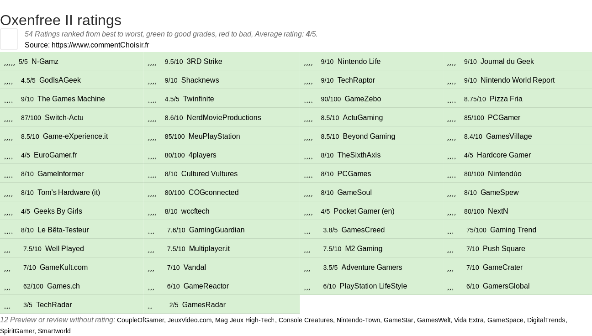The height and width of the screenshot is (336, 592).
Task: Open the Geeks By Girls review
Action: point(58,211)
